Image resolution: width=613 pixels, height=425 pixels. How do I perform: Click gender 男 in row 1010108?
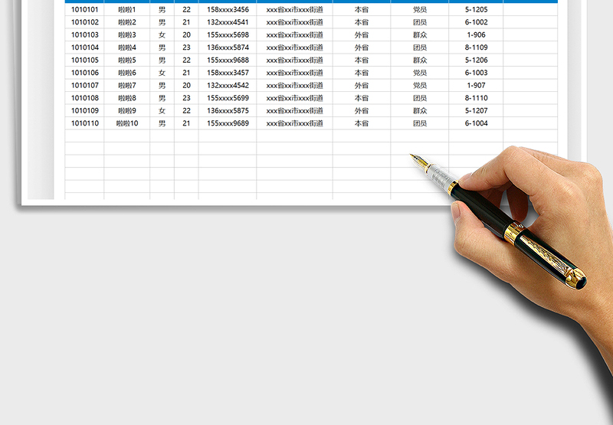click(162, 98)
